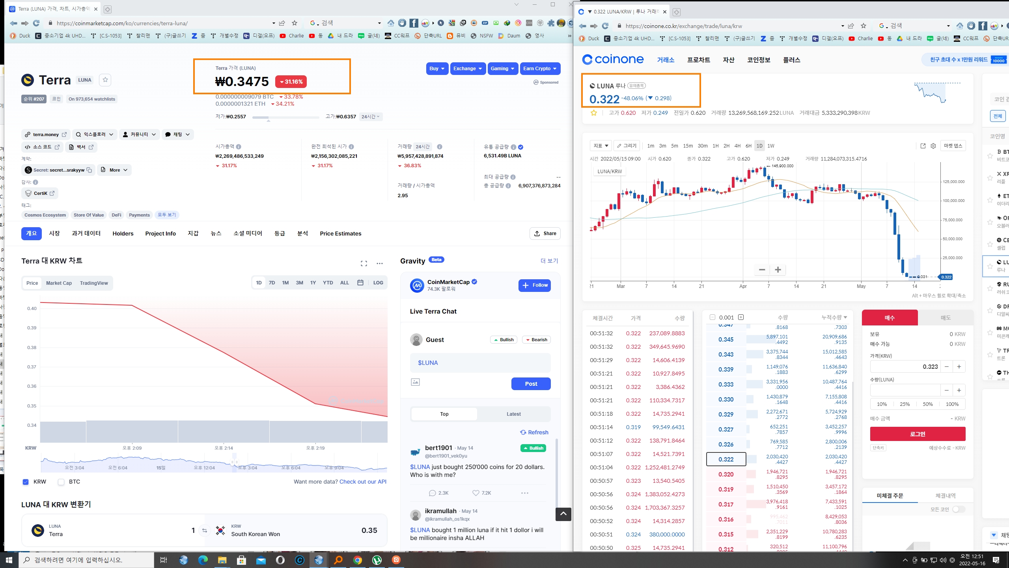Set chart range to 7D
The width and height of the screenshot is (1009, 568).
tap(272, 283)
